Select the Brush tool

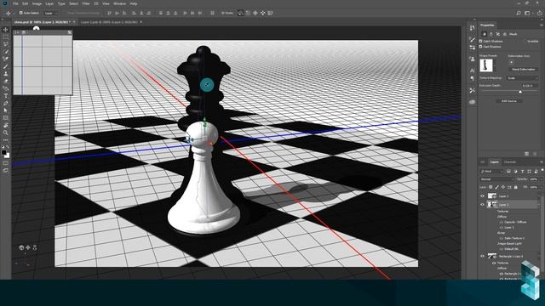point(6,66)
